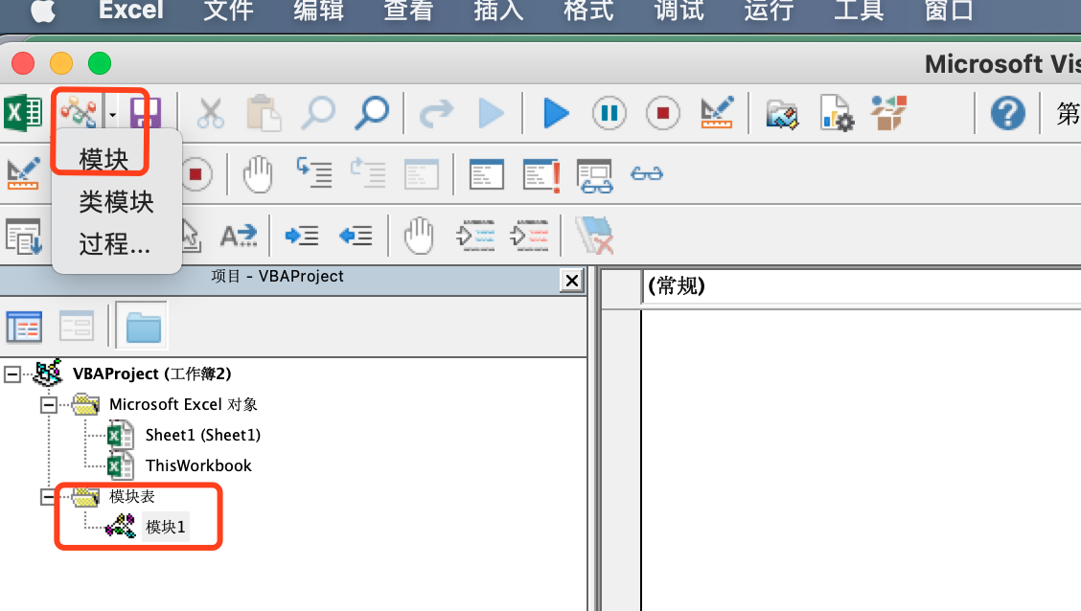
Task: Click the Cut scissors icon
Action: [x=210, y=113]
